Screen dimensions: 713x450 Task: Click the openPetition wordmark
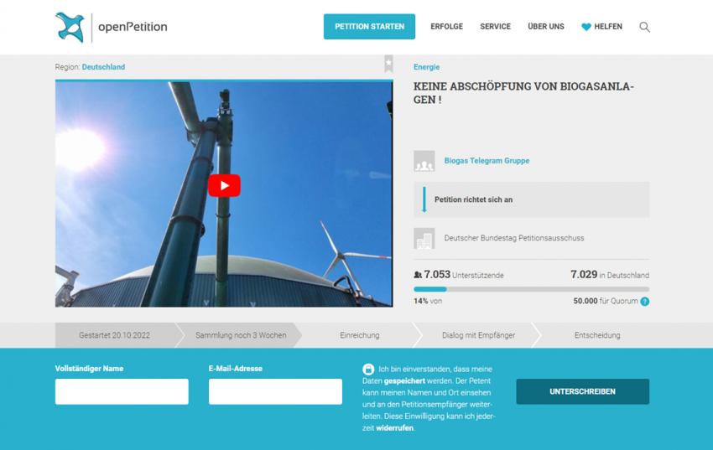click(133, 27)
